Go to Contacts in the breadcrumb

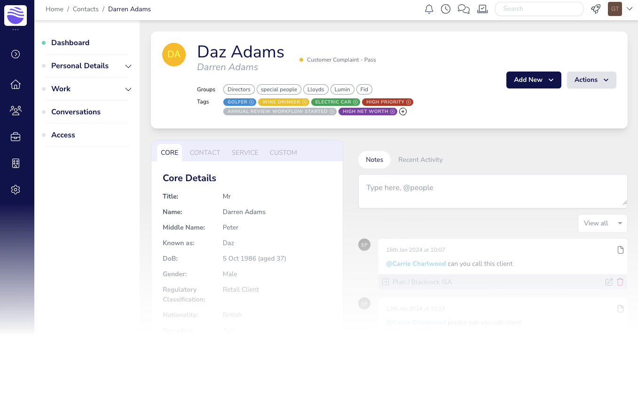click(86, 9)
